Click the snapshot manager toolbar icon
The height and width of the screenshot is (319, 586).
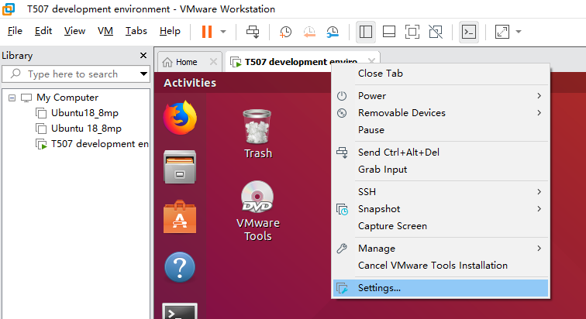click(333, 32)
